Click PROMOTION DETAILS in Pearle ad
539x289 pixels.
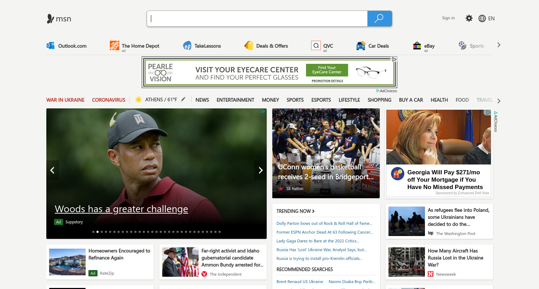tap(327, 81)
